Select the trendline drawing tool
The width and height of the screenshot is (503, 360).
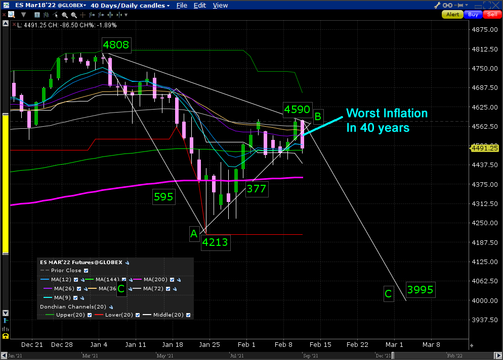click(x=55, y=15)
